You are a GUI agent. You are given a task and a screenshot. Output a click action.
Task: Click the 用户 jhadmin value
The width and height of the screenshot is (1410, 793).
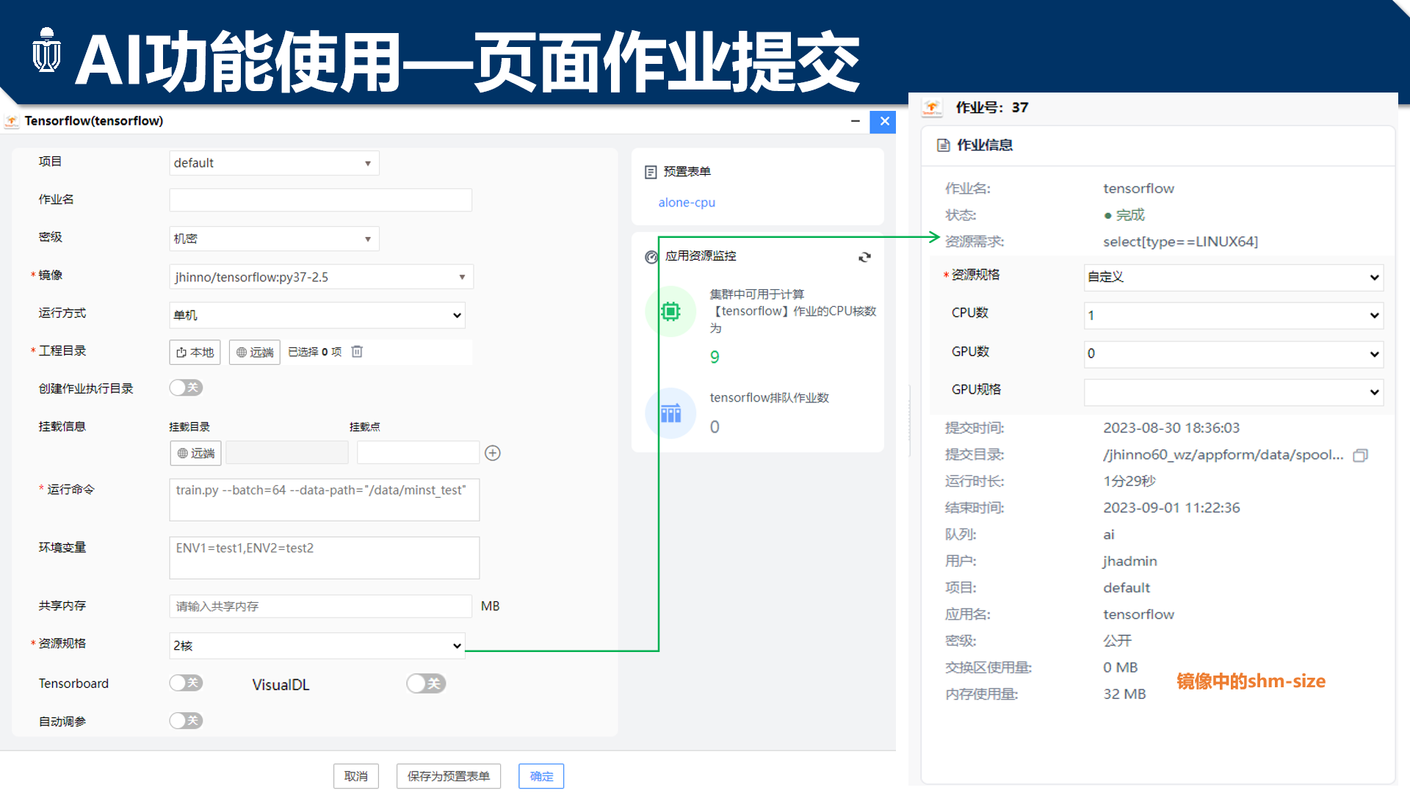tap(1130, 562)
